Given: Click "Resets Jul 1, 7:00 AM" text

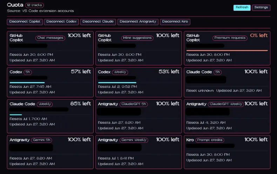Looking at the screenshot, I should 28,119.
